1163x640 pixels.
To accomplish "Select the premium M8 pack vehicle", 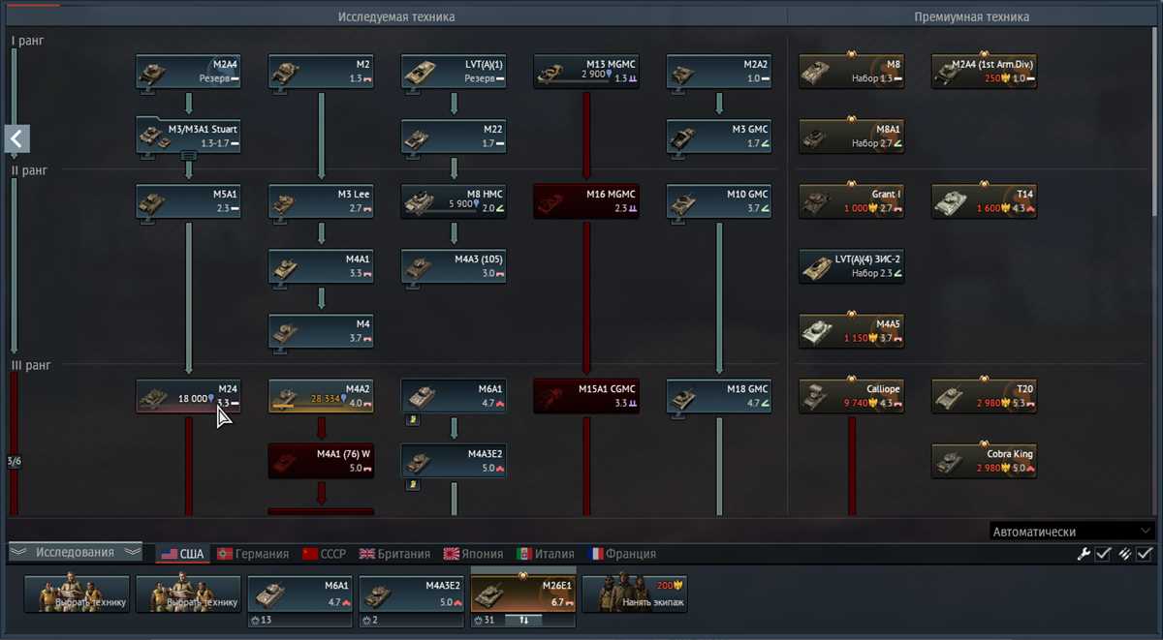I will coord(852,72).
